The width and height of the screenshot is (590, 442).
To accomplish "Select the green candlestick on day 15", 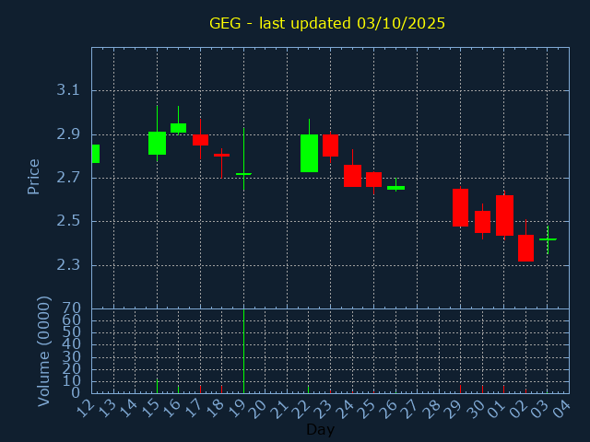I will point(157,143).
